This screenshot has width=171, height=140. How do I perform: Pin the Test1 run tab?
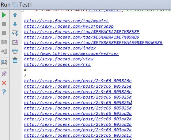tap(4, 74)
